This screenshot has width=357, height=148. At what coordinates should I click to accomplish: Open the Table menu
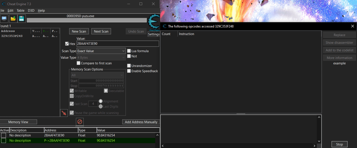click(21, 10)
